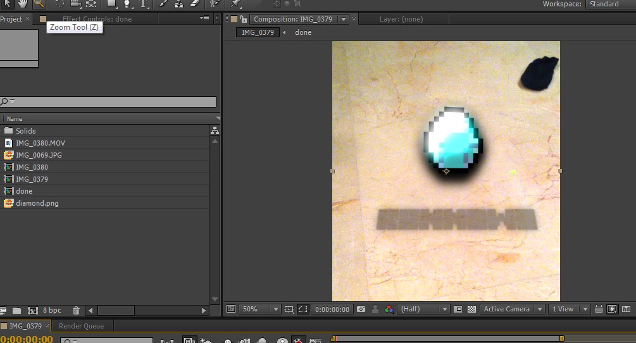Select the Rotation tool
Viewport: 636px width, 343px height.
point(59,4)
